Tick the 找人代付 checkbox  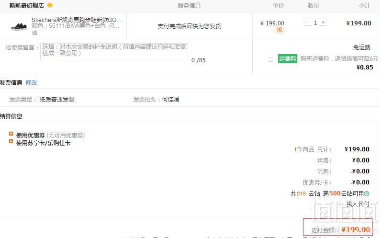coord(341,204)
